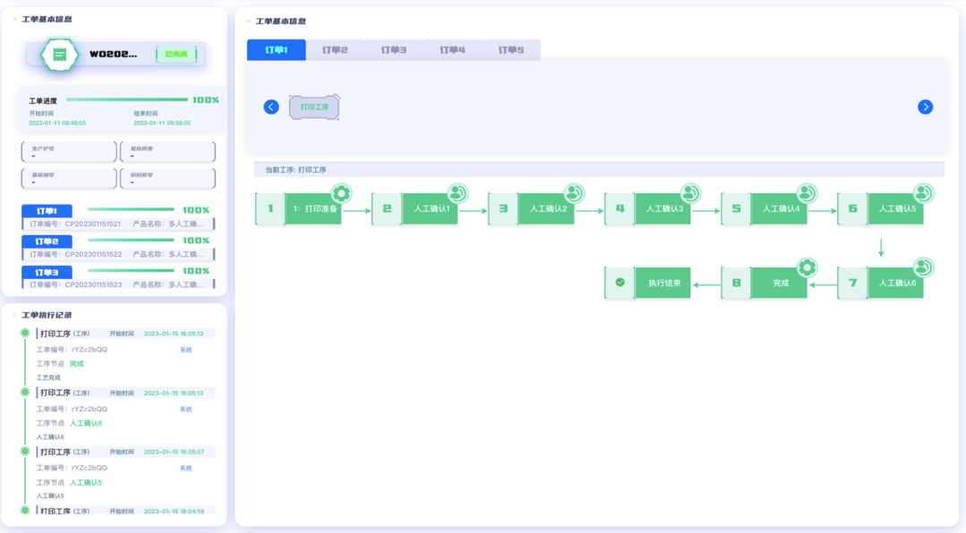The width and height of the screenshot is (966, 533).
Task: Click the gear icon on 打印准备 step
Action: coord(342,193)
